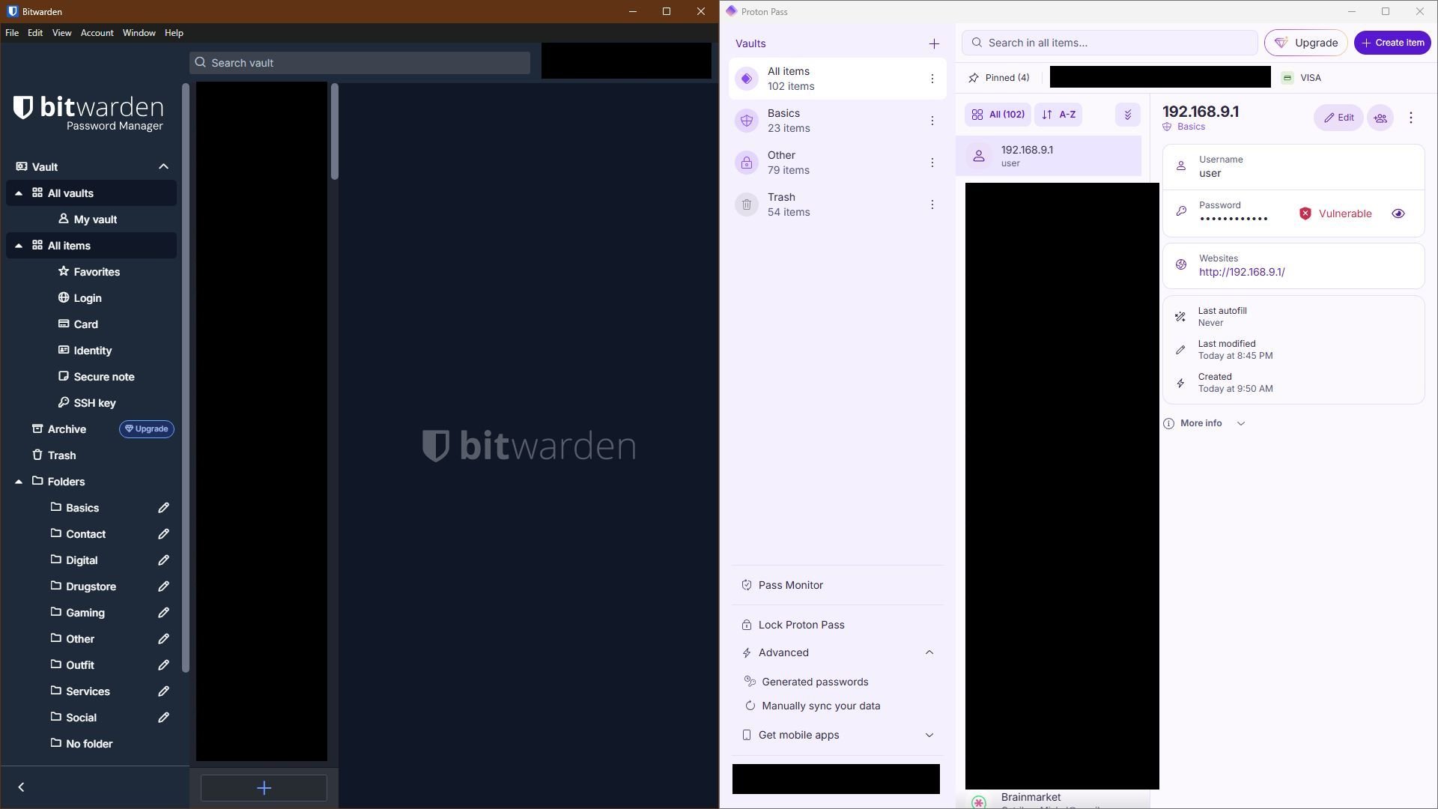Open the Help menu in Bitwarden
Image resolution: width=1438 pixels, height=809 pixels.
coord(174,33)
